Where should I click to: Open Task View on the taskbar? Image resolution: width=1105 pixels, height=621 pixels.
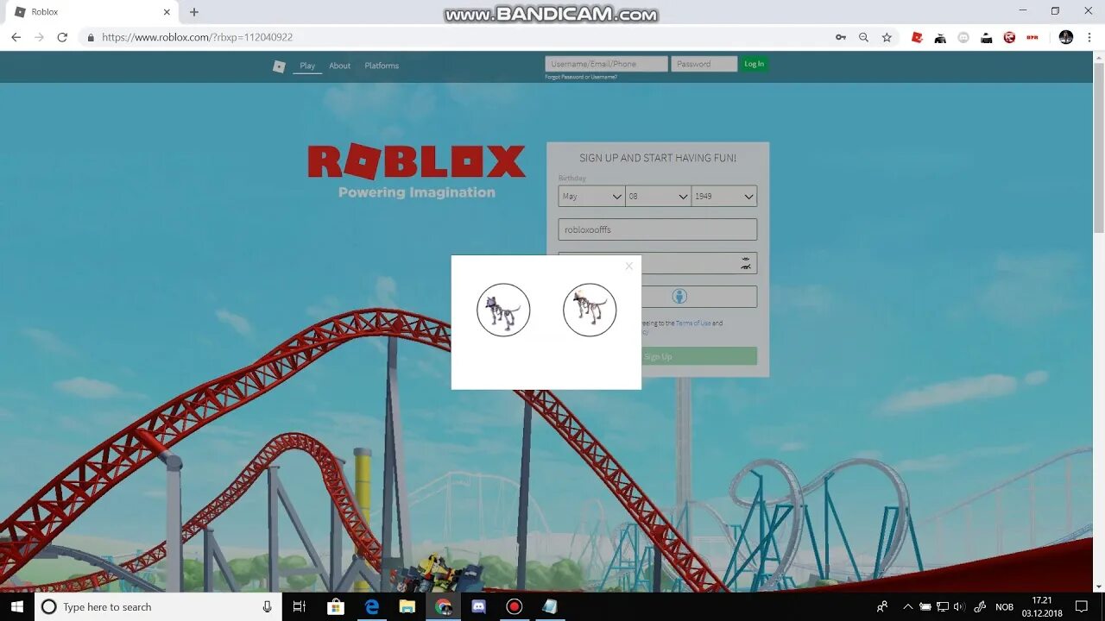[x=300, y=606]
